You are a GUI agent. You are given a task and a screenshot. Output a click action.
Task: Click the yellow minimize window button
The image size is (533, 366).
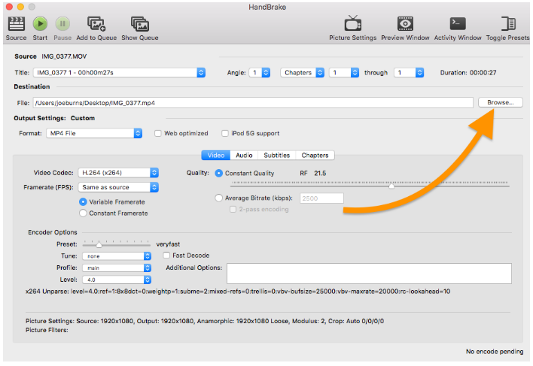click(x=20, y=7)
